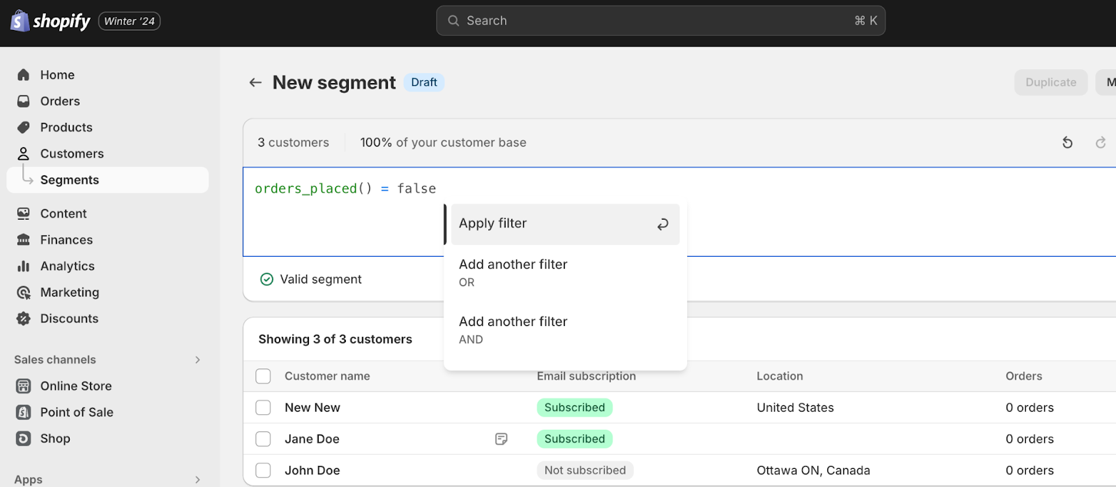Screen dimensions: 1116x487
Task: Go back using the left arrow icon
Action: point(255,82)
